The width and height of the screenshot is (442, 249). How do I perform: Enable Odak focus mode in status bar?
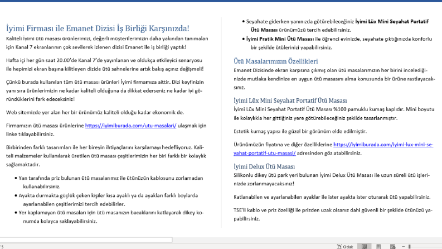[x=345, y=246]
